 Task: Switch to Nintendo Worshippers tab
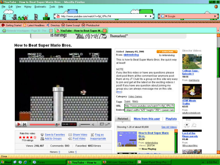[x=27, y=31]
